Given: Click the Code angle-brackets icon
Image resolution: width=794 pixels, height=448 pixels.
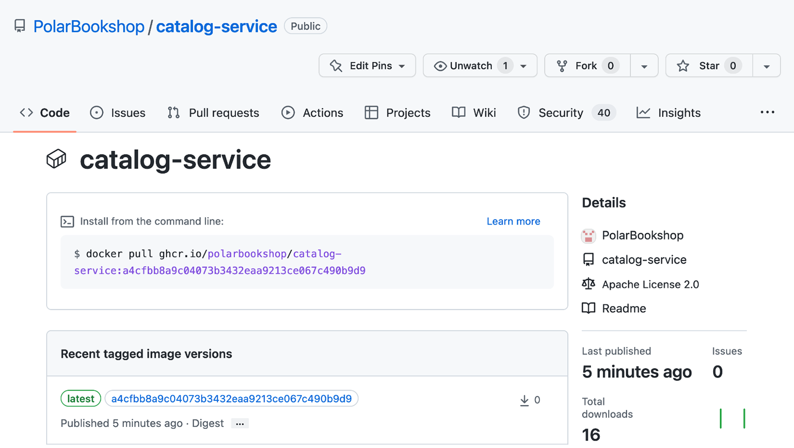Looking at the screenshot, I should click(26, 112).
